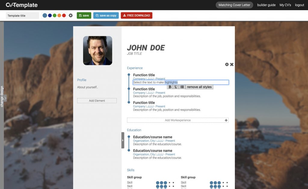Click the Experience section heading
The height and width of the screenshot is (189, 308).
pyautogui.click(x=135, y=68)
